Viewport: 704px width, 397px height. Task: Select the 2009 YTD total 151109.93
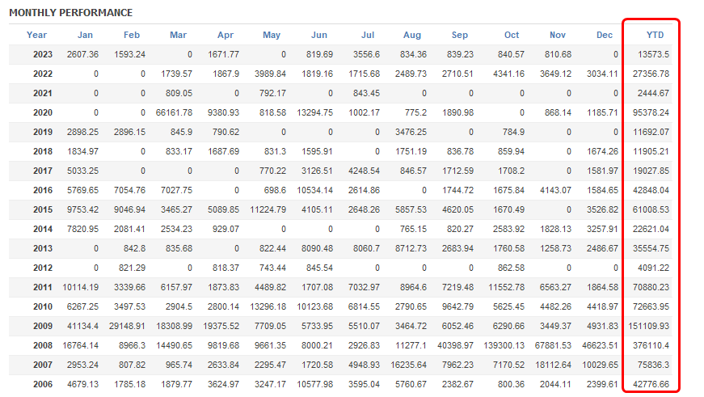(648, 325)
